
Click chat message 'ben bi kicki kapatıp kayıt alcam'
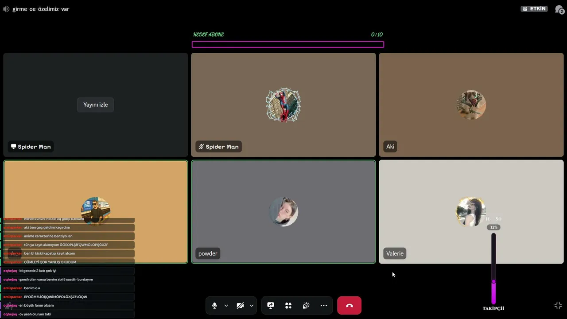point(50,253)
